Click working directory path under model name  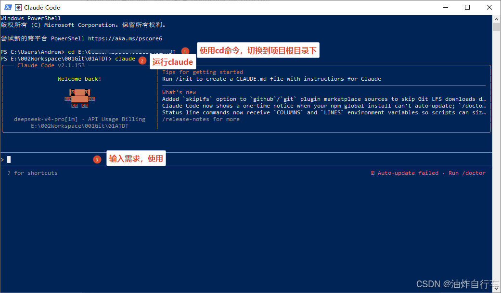tap(79, 126)
